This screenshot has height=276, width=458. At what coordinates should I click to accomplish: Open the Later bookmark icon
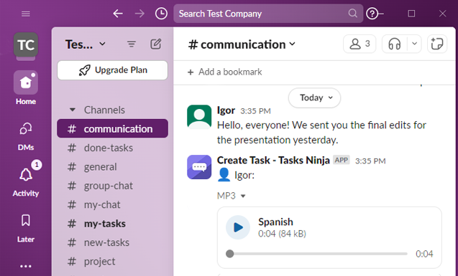click(x=26, y=221)
